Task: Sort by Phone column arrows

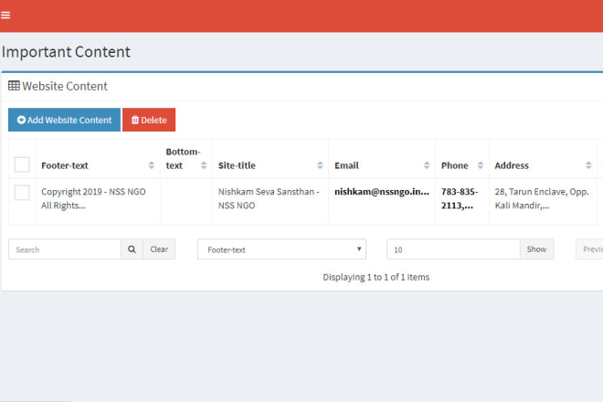Action: [481, 165]
